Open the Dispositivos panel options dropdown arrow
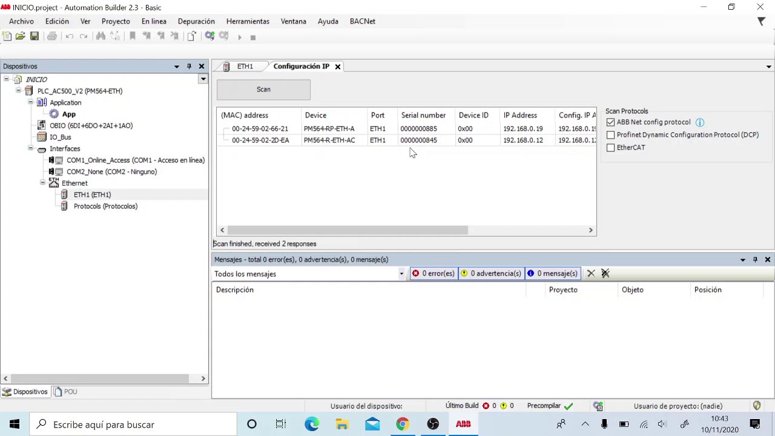 (177, 67)
